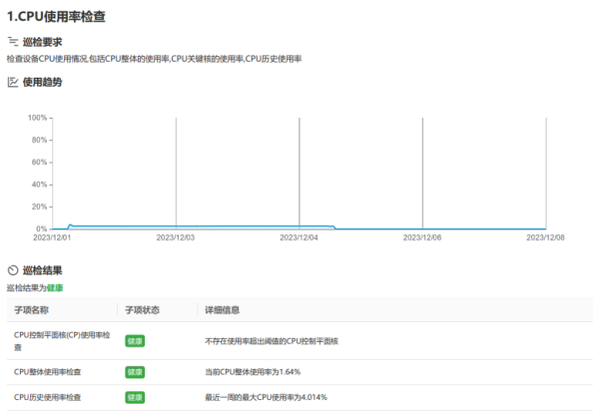The image size is (599, 416).
Task: Select the CPU历史使用率检查 row name
Action: (x=48, y=397)
